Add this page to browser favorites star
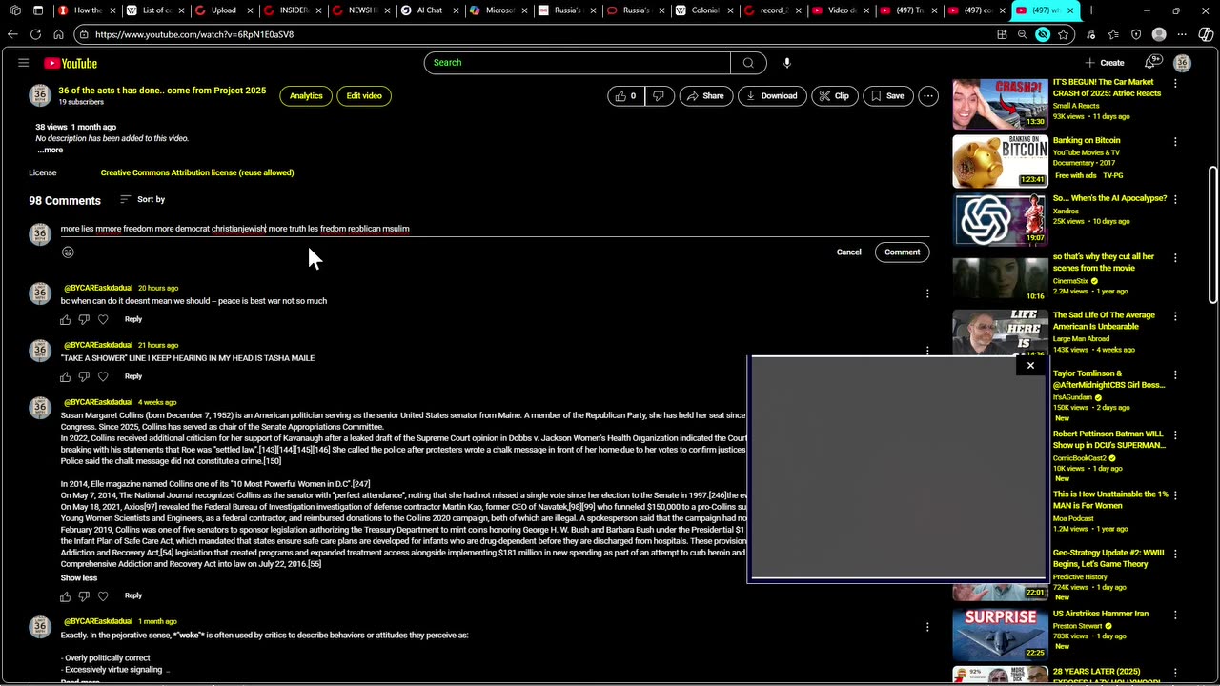Screen dimensions: 1220x686 1064,34
